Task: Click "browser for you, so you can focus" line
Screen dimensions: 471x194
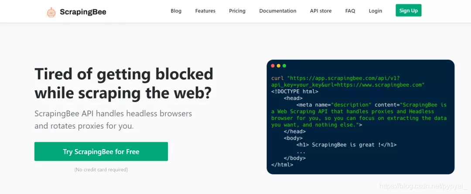Action: click(359, 118)
